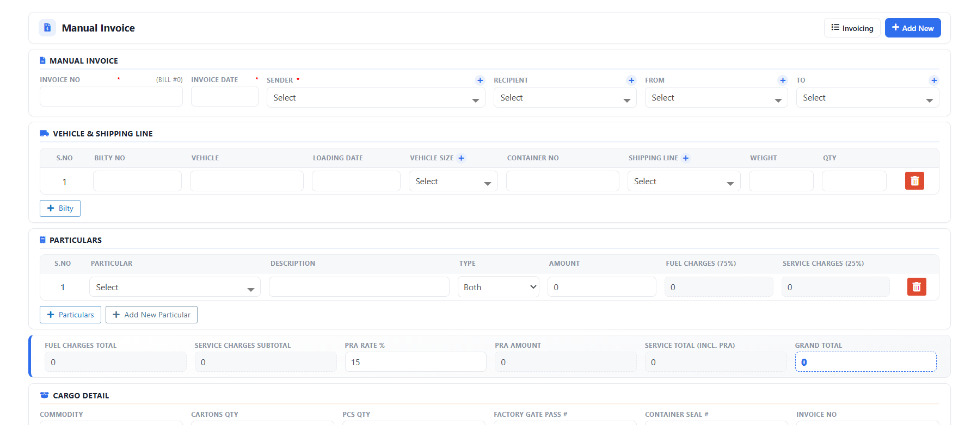The image size is (977, 425).
Task: Open the Recipient select dropdown
Action: tap(565, 98)
